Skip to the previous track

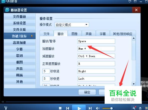pos(67,108)
